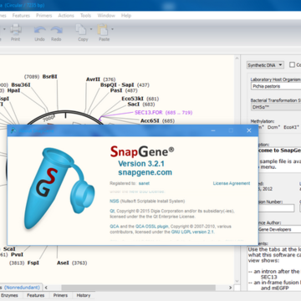Click the Print toolbar icon
301x301 pixels.
[x=16, y=29]
